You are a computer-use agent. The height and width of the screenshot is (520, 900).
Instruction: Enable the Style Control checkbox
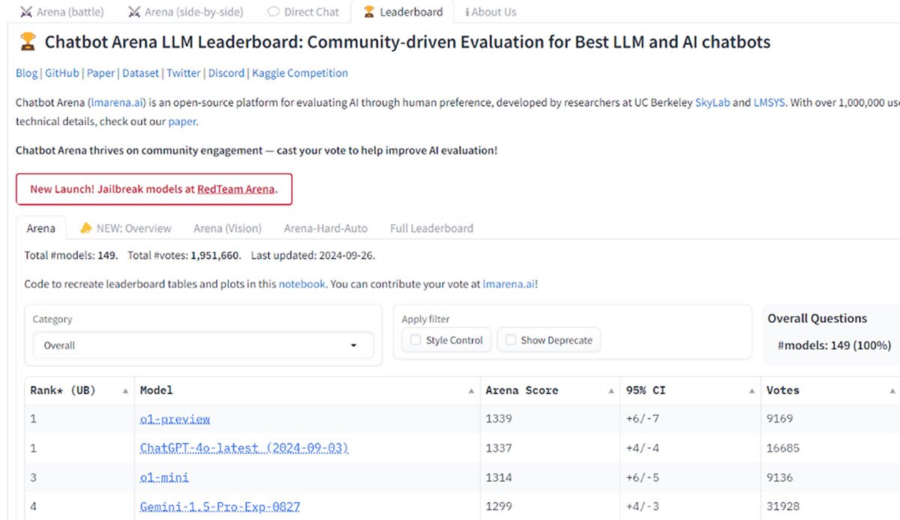[x=415, y=340]
